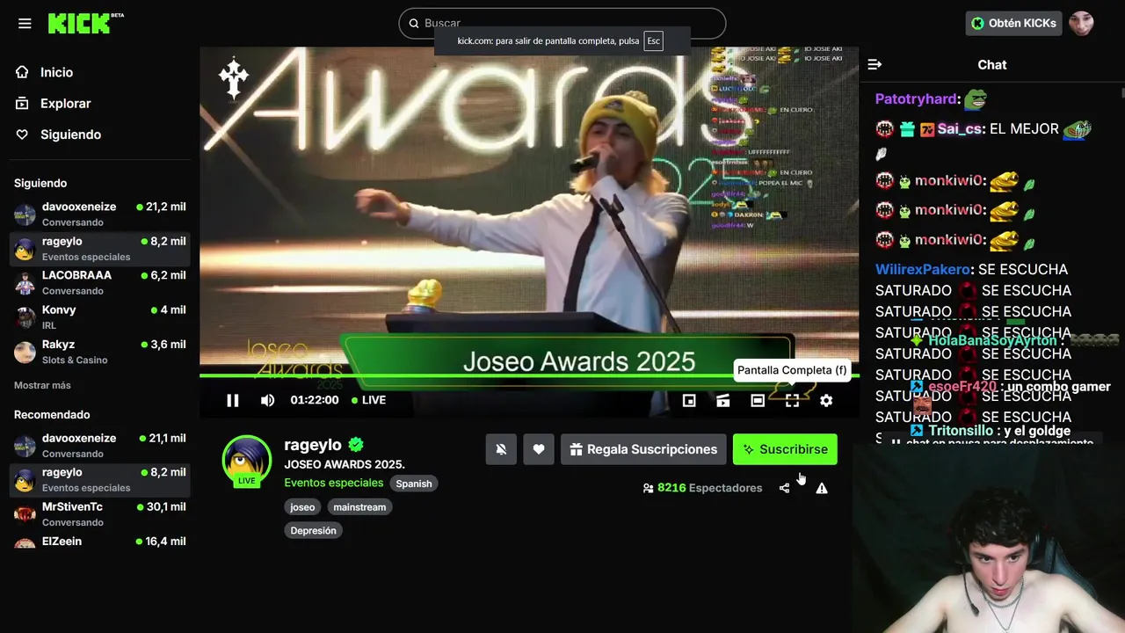Click WilirexPakero username in chat
The height and width of the screenshot is (633, 1125).
[923, 270]
